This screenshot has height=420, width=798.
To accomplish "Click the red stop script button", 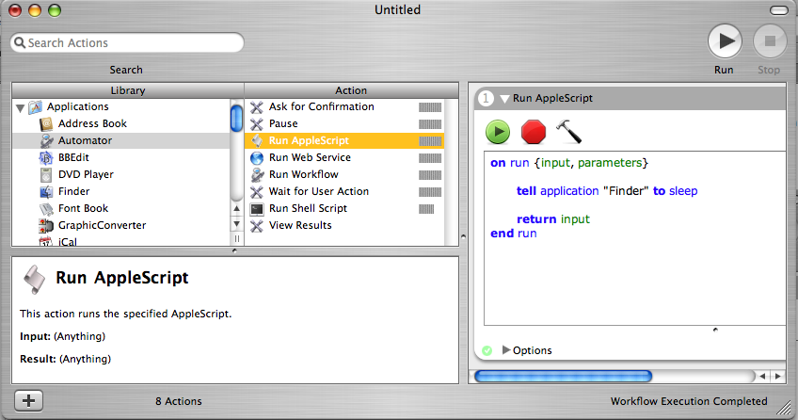I will click(x=534, y=132).
